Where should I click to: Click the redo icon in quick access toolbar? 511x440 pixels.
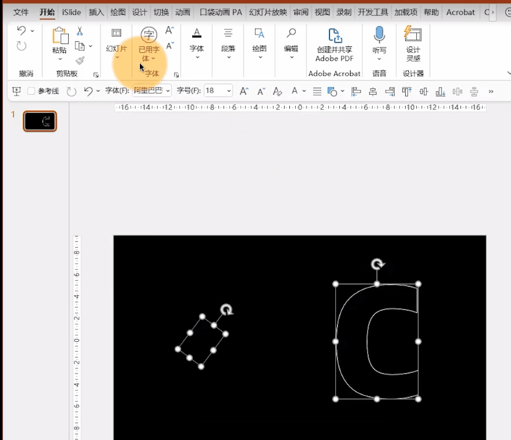tap(71, 92)
